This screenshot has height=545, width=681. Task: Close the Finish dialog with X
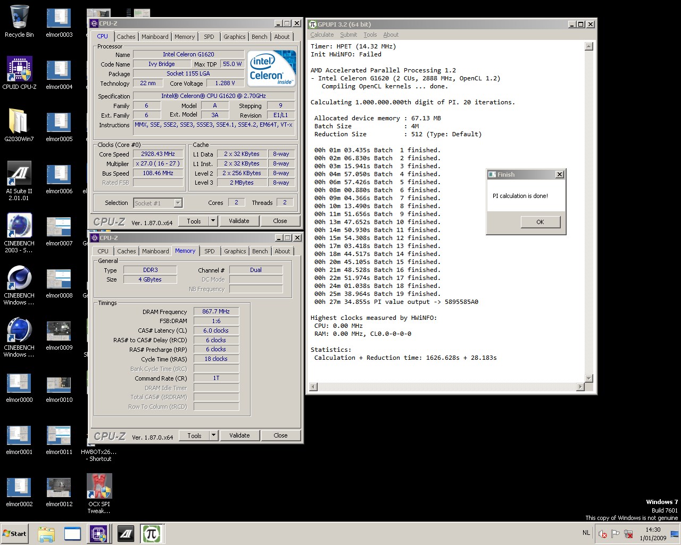coord(559,175)
